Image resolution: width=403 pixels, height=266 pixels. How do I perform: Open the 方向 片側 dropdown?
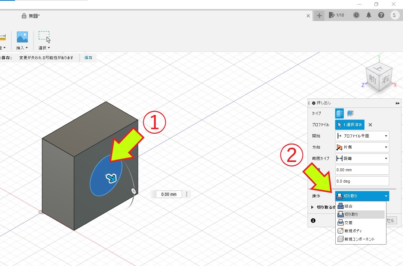tap(362, 147)
